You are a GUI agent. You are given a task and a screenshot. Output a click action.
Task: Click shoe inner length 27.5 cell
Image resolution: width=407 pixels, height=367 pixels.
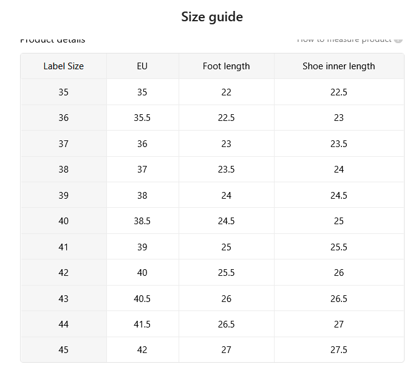point(339,349)
